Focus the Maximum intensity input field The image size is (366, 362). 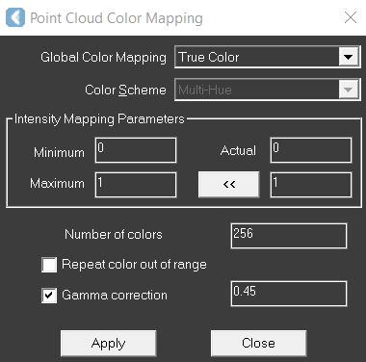(136, 185)
